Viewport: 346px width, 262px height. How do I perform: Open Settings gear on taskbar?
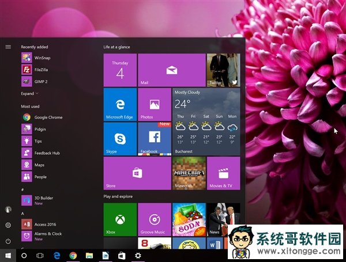coord(138,256)
